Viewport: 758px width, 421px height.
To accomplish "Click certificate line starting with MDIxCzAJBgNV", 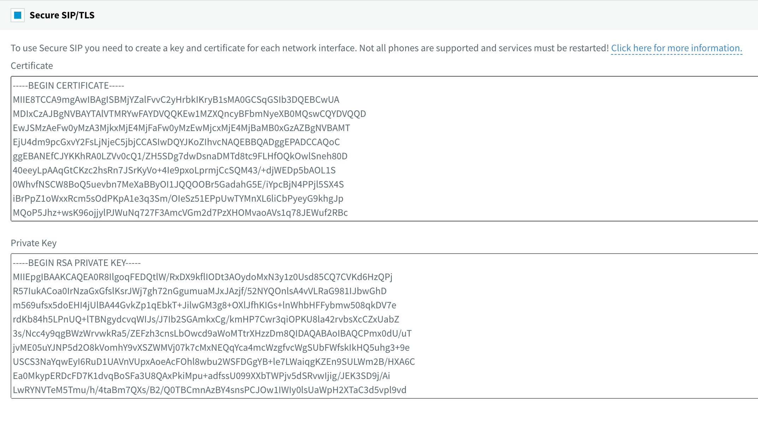I will (x=189, y=114).
